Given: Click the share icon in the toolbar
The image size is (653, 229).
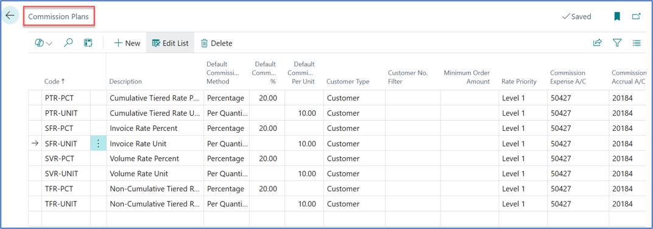Looking at the screenshot, I should [597, 43].
